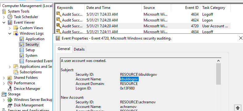Click 'A user account was created.' text
Viewport: 243px width, 111px height.
pos(84,61)
